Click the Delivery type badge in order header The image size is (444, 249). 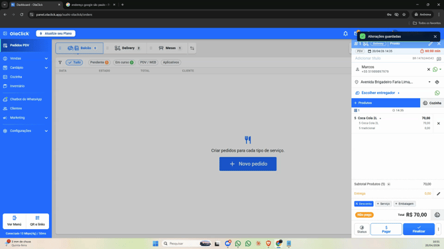(378, 44)
